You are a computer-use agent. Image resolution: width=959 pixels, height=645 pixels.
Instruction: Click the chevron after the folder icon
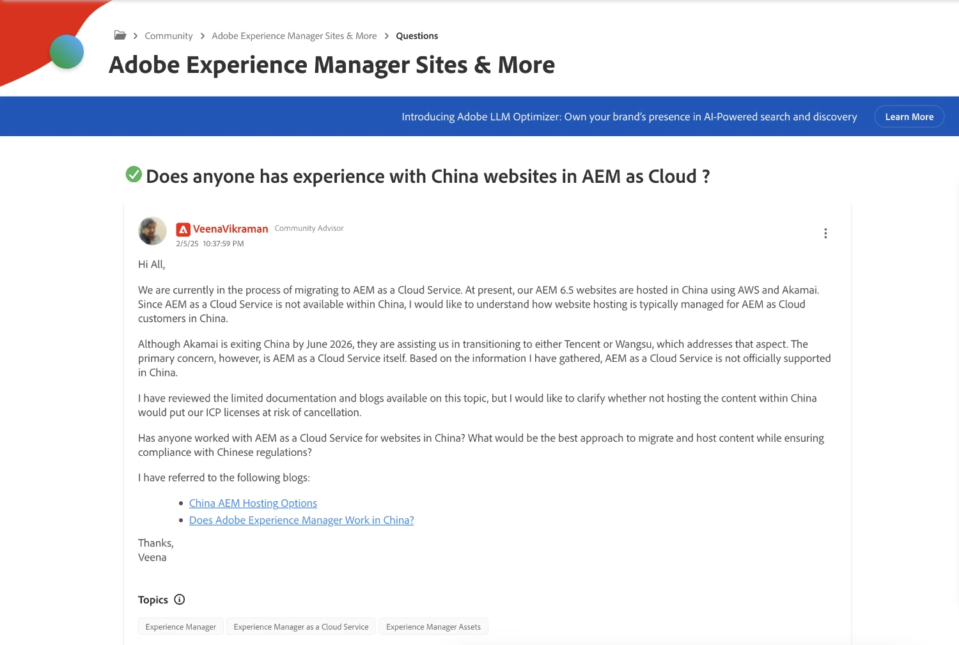[x=136, y=36]
